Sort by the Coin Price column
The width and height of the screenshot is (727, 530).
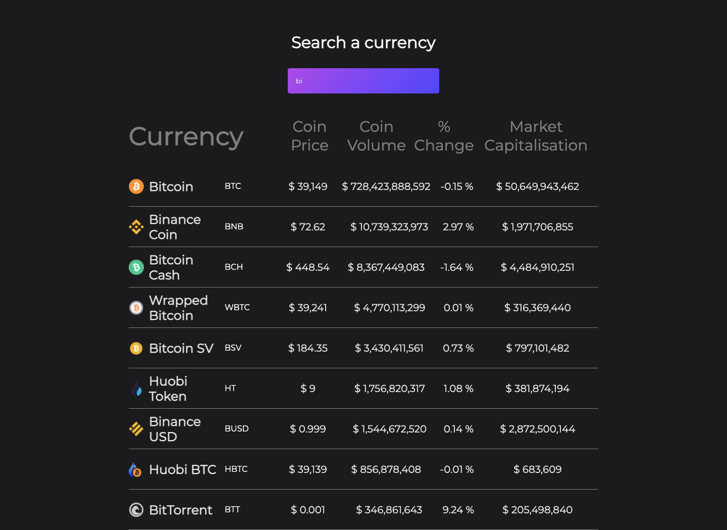309,135
